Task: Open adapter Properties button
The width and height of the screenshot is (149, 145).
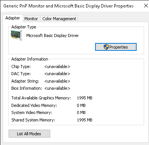Action: (116, 47)
